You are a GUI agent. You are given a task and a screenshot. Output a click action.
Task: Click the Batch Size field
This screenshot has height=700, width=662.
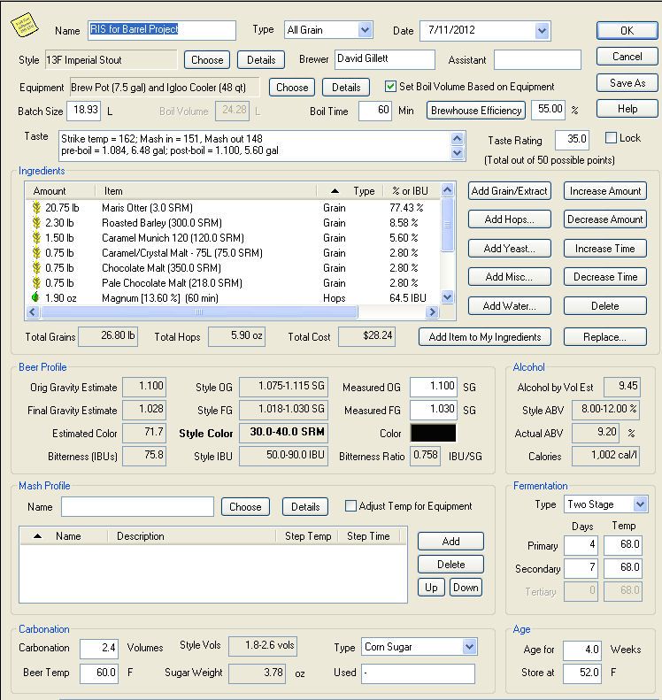(x=83, y=111)
